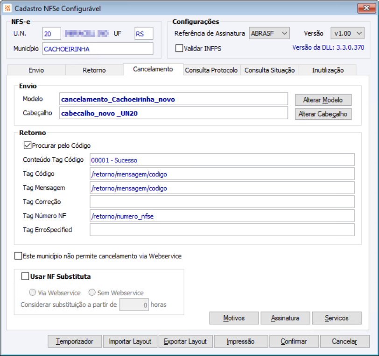Image resolution: width=379 pixels, height=356 pixels.
Task: Open the Consulta Situação tab
Action: pos(269,70)
